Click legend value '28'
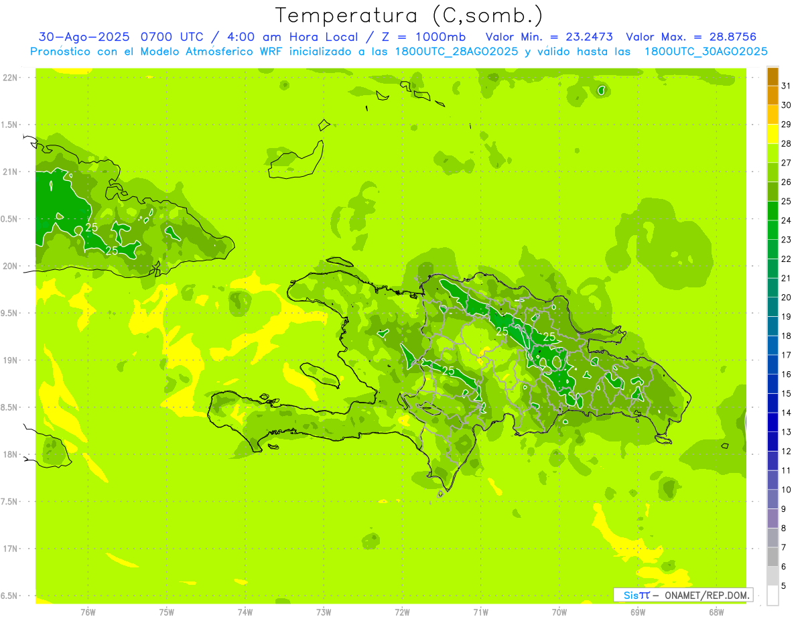The width and height of the screenshot is (804, 621). pos(786,143)
